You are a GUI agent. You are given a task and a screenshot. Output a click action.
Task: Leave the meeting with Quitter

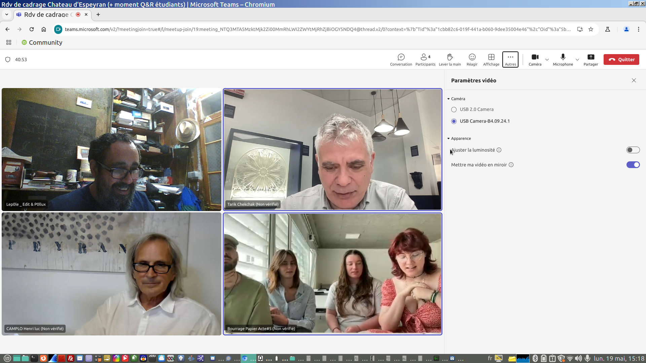click(621, 59)
